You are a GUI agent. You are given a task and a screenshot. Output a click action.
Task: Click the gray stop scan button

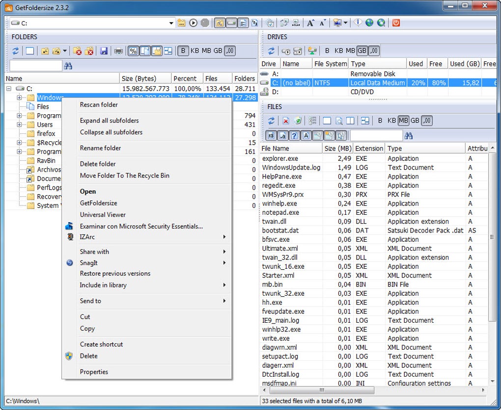(x=205, y=23)
